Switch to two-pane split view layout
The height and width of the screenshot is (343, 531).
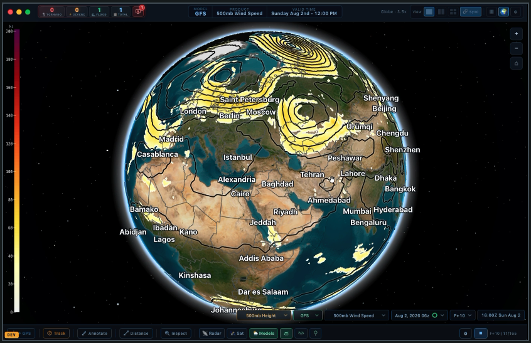(441, 12)
